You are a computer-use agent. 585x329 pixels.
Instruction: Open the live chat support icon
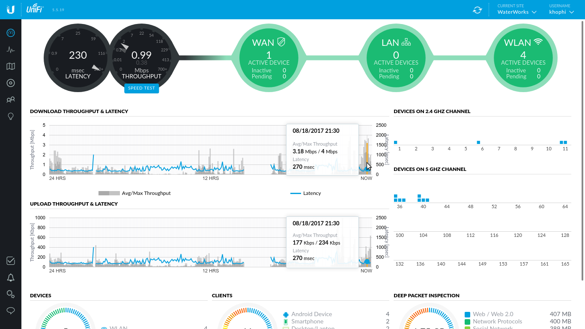[11, 311]
